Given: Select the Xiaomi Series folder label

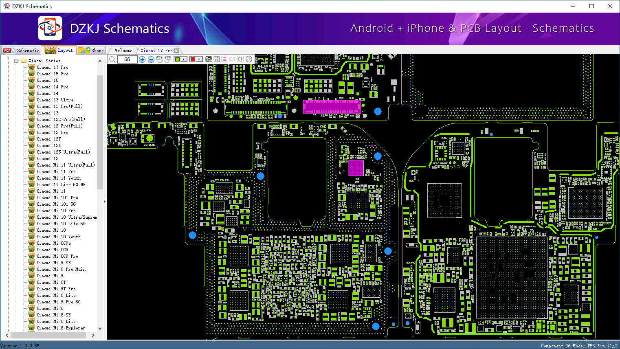Looking at the screenshot, I should pos(44,61).
